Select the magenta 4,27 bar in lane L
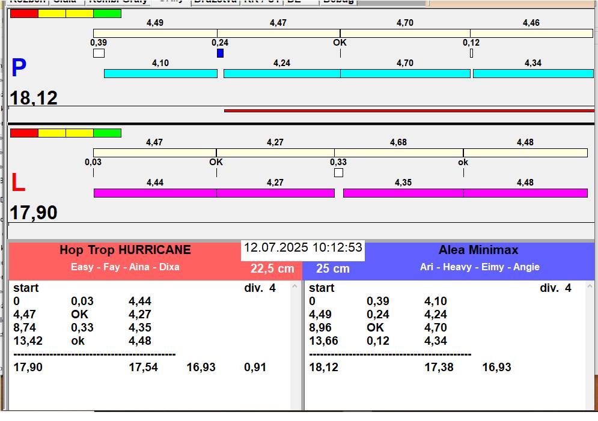 [275, 193]
